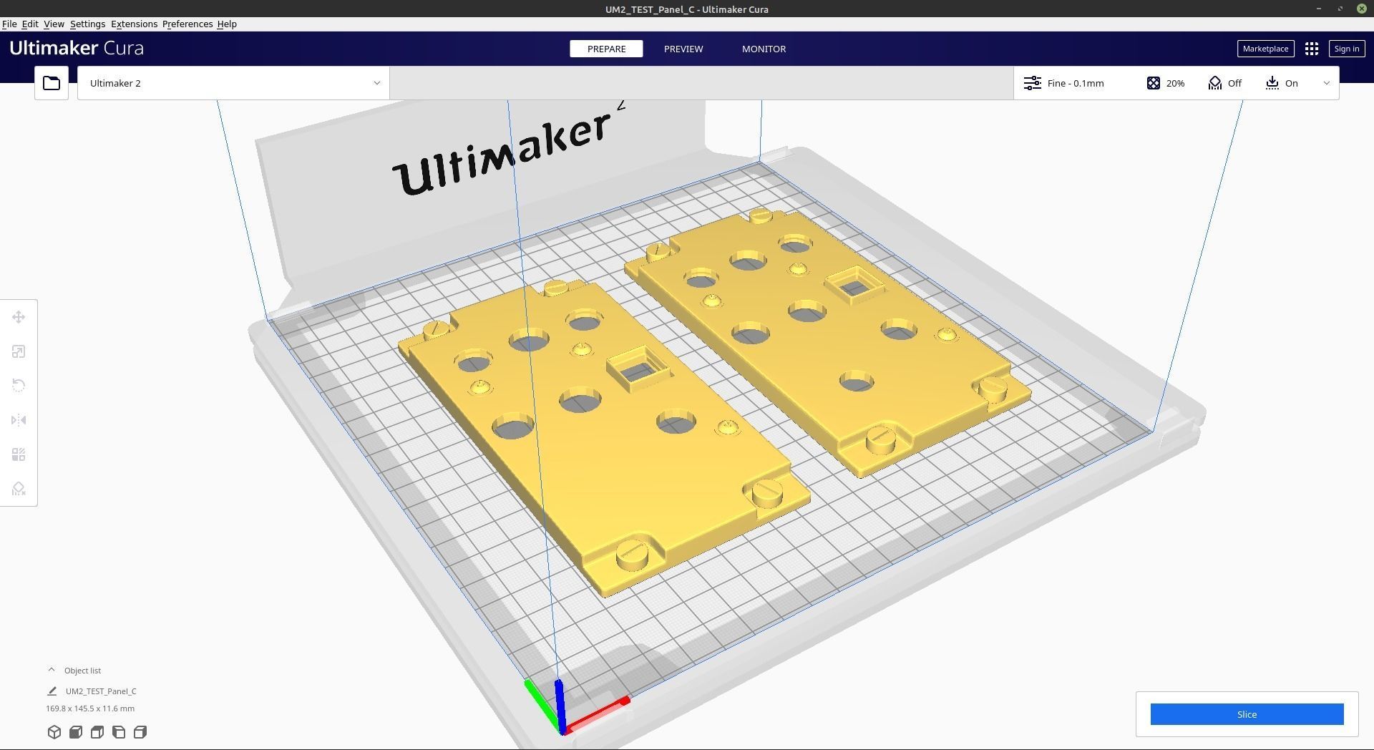Open Support Blocker tool
Image resolution: width=1374 pixels, height=750 pixels.
coord(19,489)
